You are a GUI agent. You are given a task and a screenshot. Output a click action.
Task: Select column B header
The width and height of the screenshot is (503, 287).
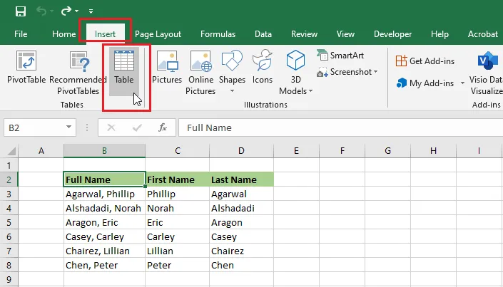(105, 150)
